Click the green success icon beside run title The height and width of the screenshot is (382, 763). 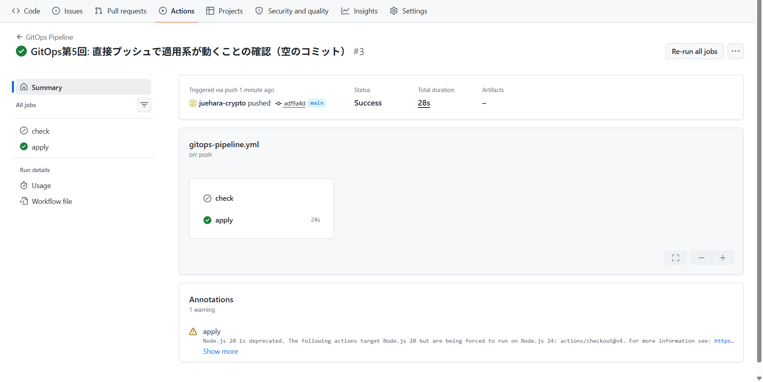[x=21, y=51]
